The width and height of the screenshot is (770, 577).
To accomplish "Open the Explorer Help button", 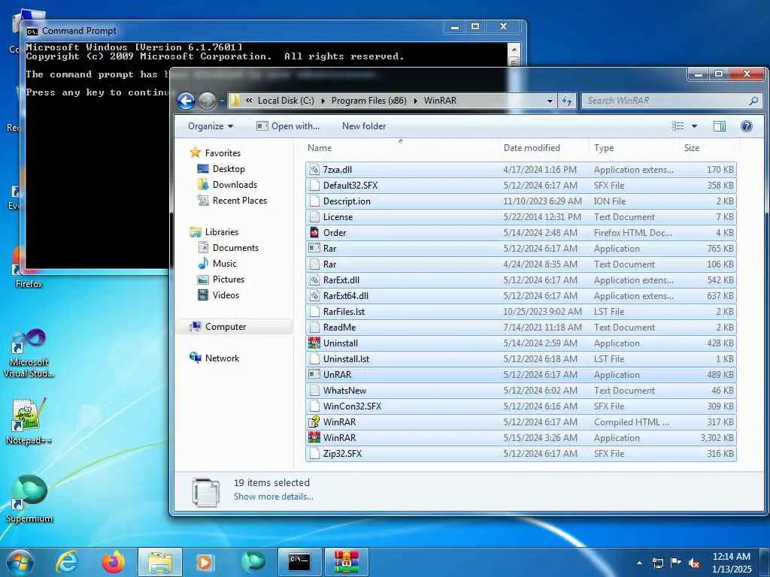I will [x=747, y=126].
